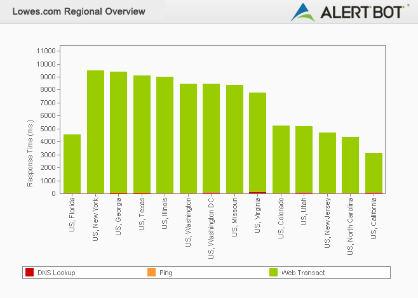Click the green Web Transact legend swatch
The height and width of the screenshot is (298, 418).
[273, 273]
